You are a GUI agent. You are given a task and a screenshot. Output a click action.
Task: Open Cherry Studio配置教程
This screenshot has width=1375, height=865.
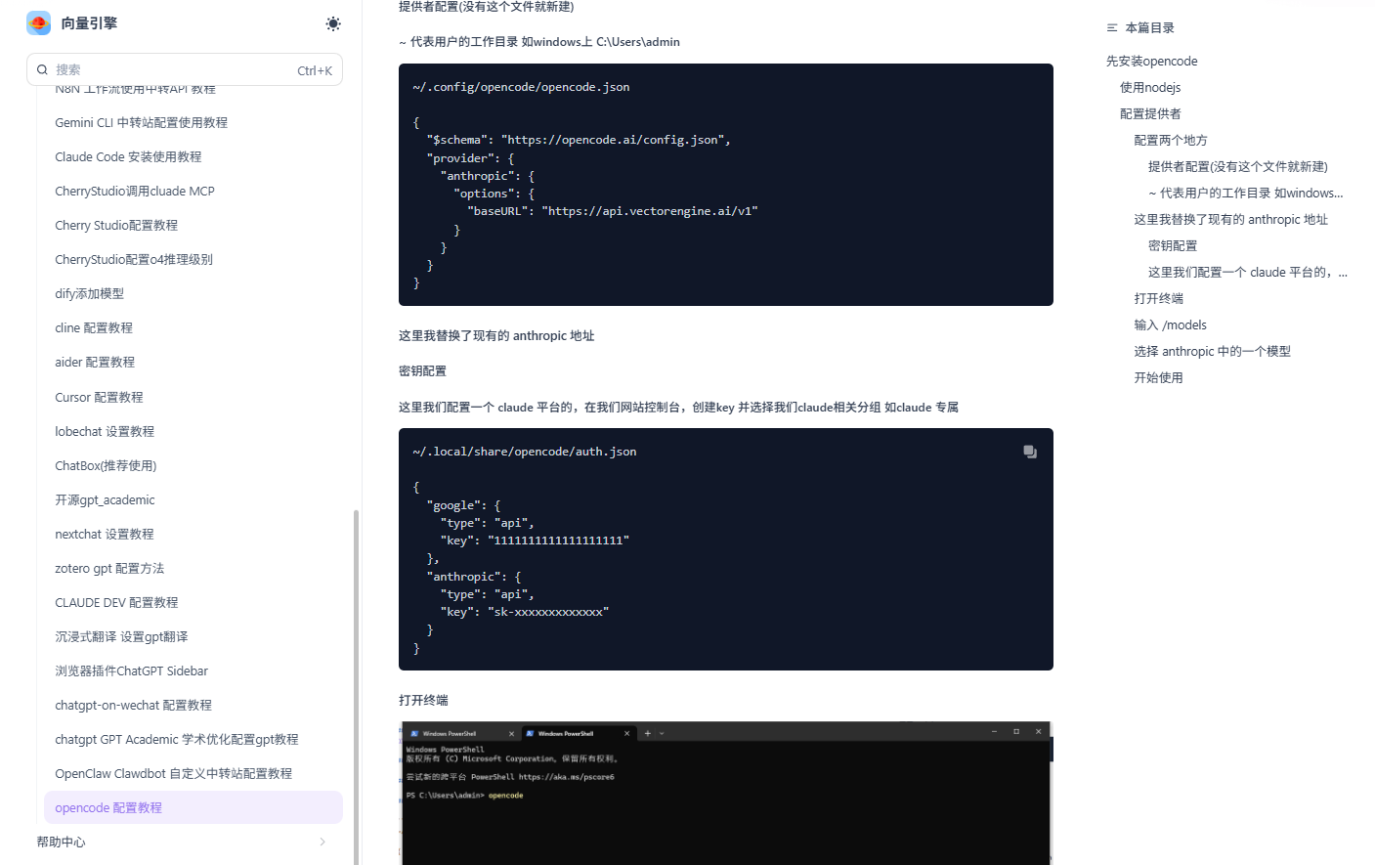click(116, 225)
